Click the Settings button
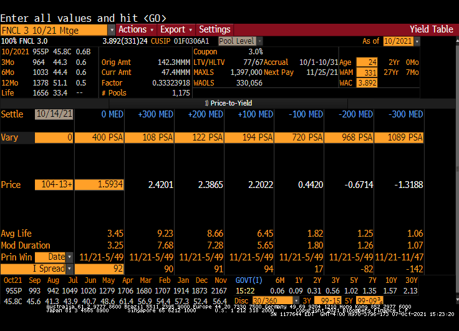This screenshot has height=331, width=459. coord(215,29)
